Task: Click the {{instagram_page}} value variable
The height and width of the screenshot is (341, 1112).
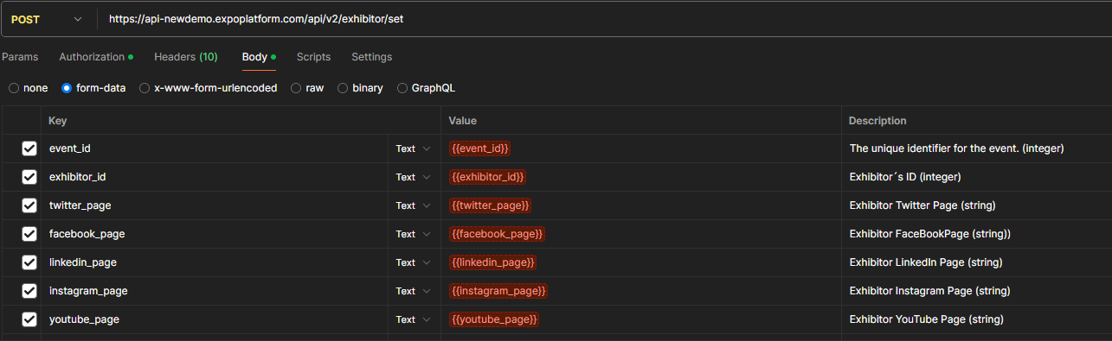Action: pos(498,291)
